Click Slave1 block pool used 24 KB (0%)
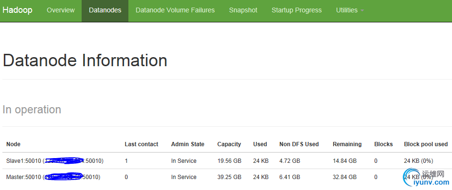The width and height of the screenshot is (452, 190). 419,161
